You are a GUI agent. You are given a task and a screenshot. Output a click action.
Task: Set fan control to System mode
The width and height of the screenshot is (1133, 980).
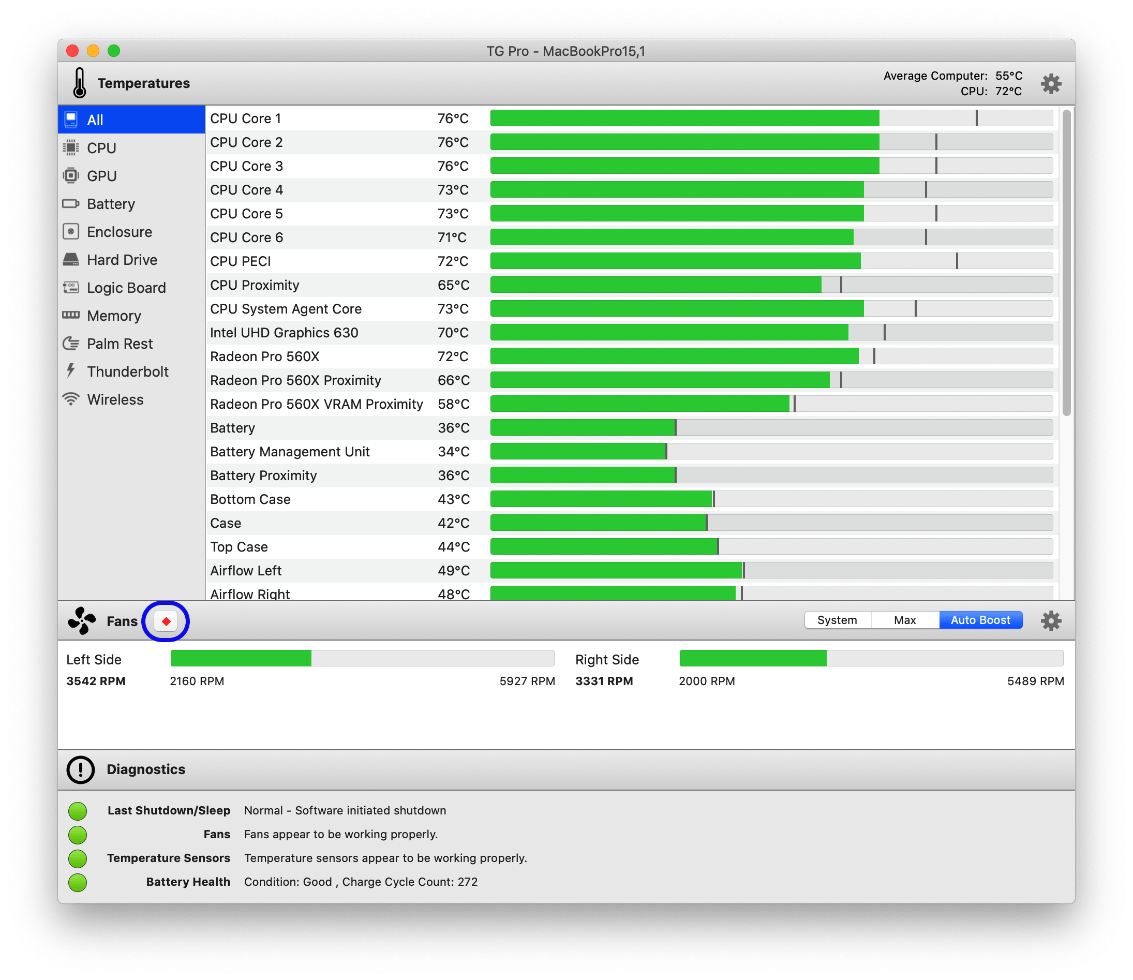tap(837, 619)
